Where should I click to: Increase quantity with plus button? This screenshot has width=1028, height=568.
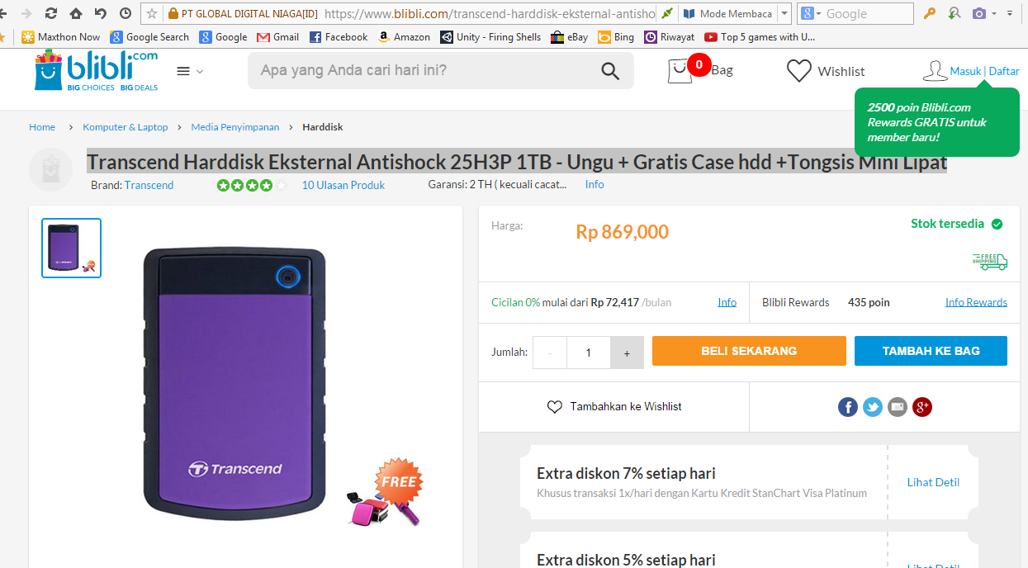[x=627, y=353]
